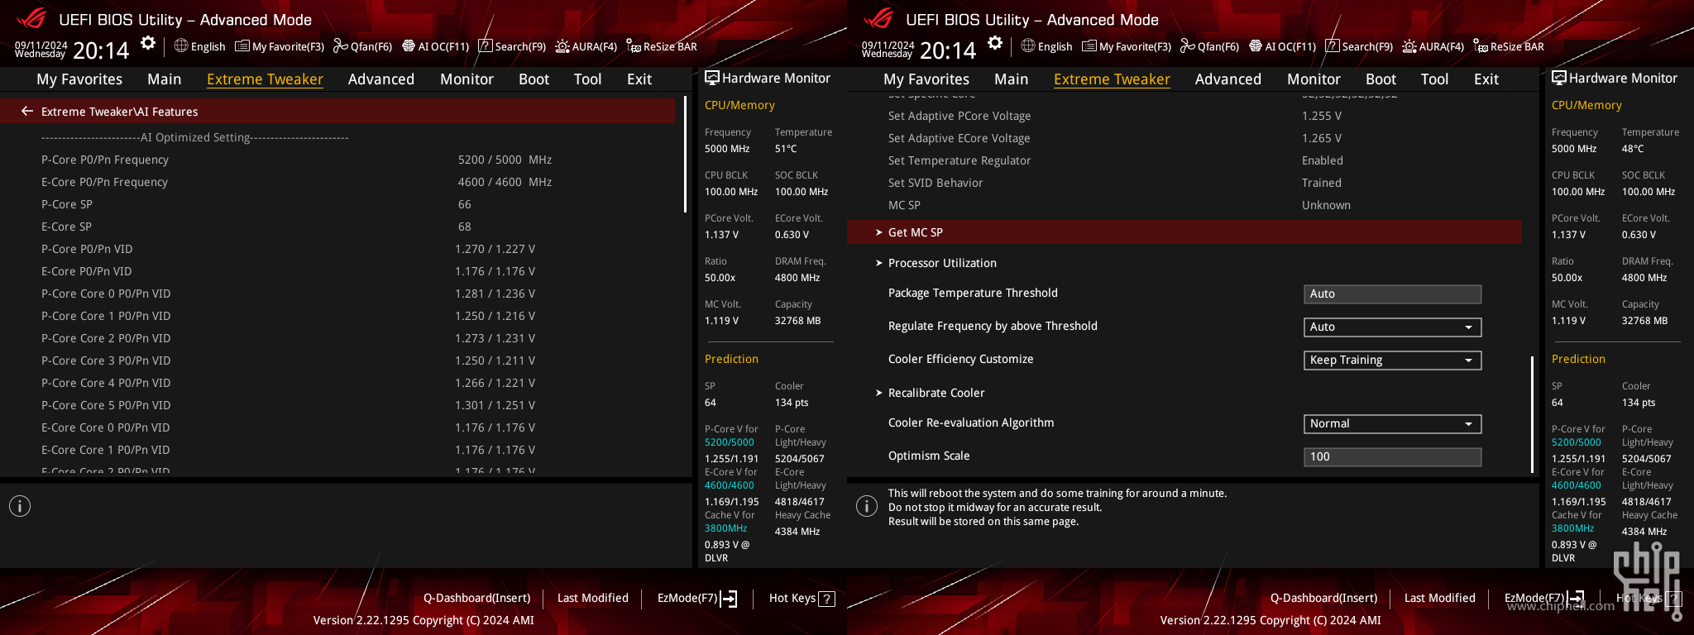Click ReSize BAR icon in left window

click(x=634, y=46)
